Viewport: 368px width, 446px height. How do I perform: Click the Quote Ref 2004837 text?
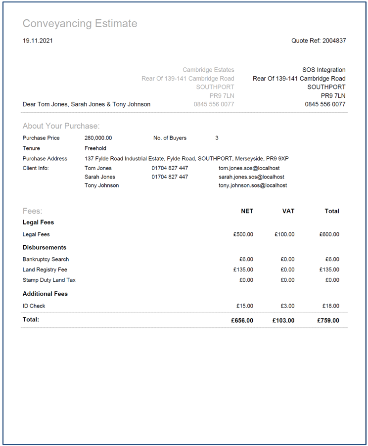point(319,41)
